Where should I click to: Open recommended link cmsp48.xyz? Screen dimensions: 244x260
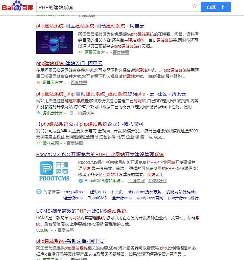click(74, 192)
